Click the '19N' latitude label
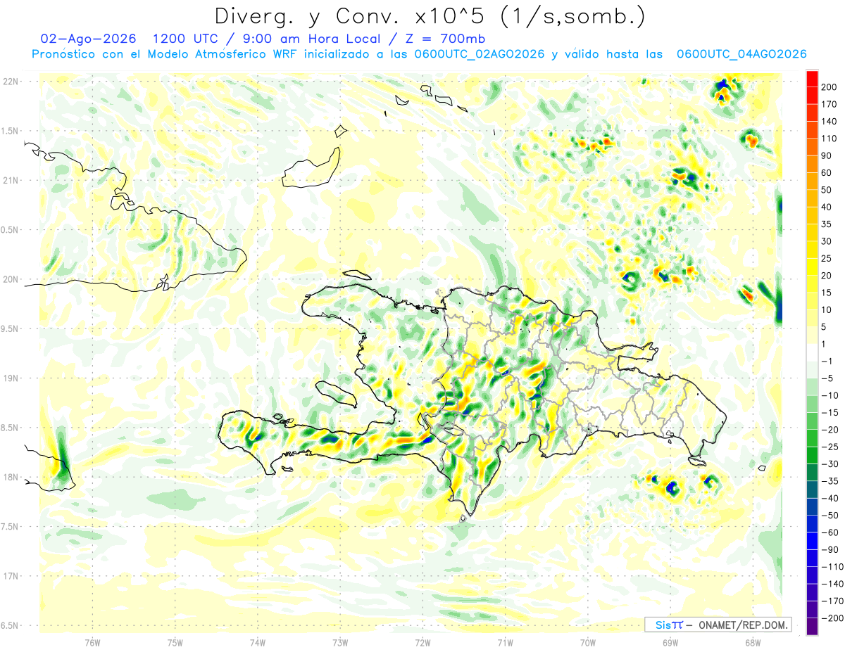Viewport: 845px width, 652px height. coord(11,378)
